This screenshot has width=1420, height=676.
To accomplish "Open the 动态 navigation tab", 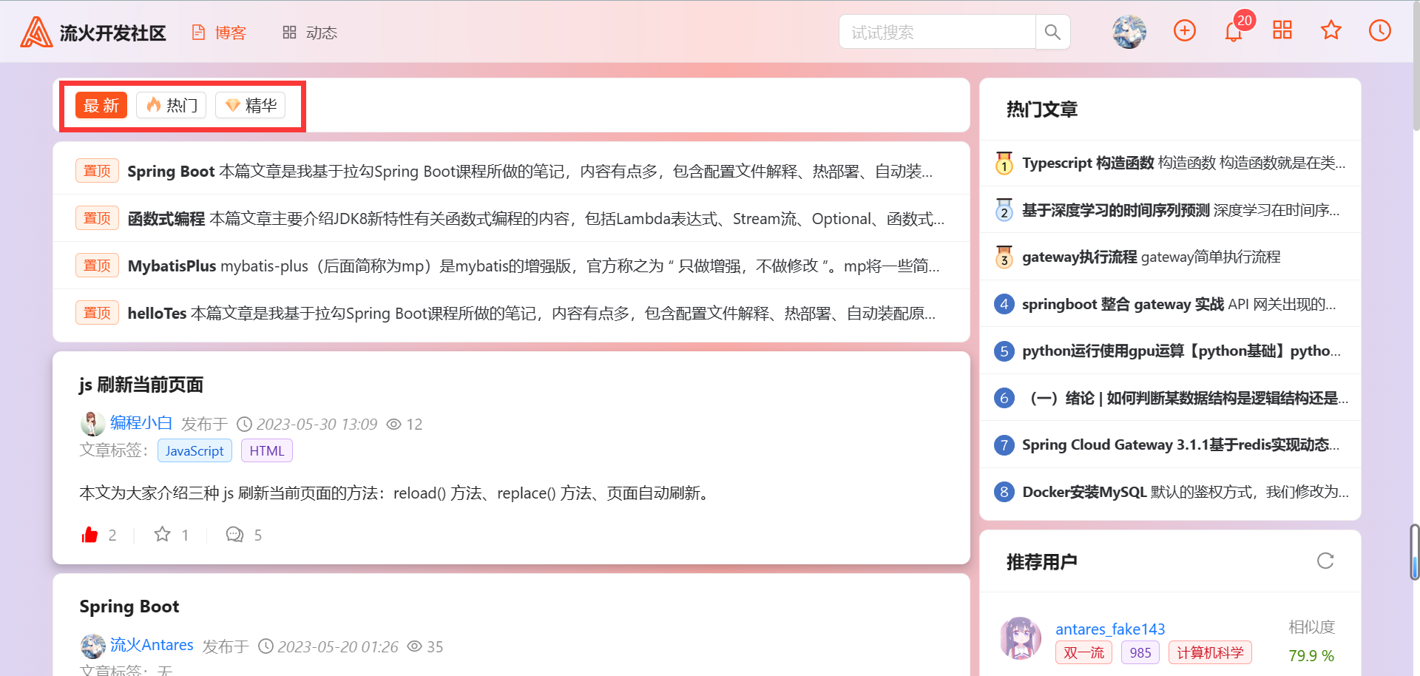I will (x=310, y=33).
